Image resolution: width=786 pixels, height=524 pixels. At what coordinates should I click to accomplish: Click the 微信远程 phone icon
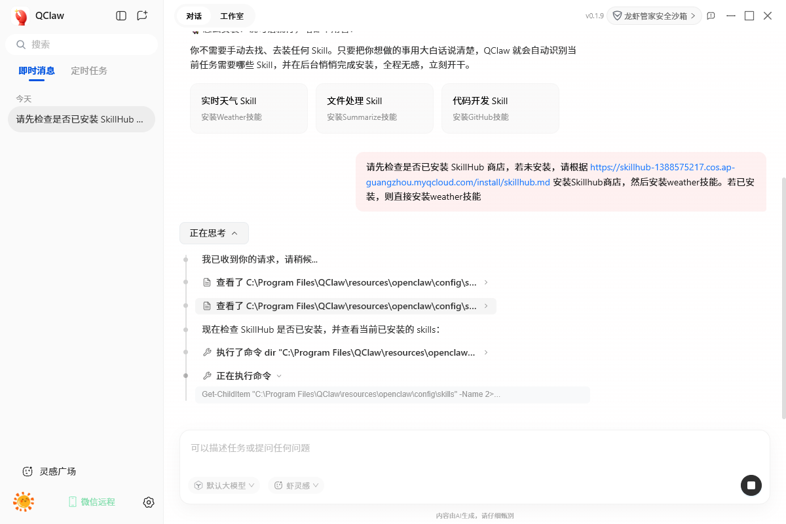coord(73,502)
